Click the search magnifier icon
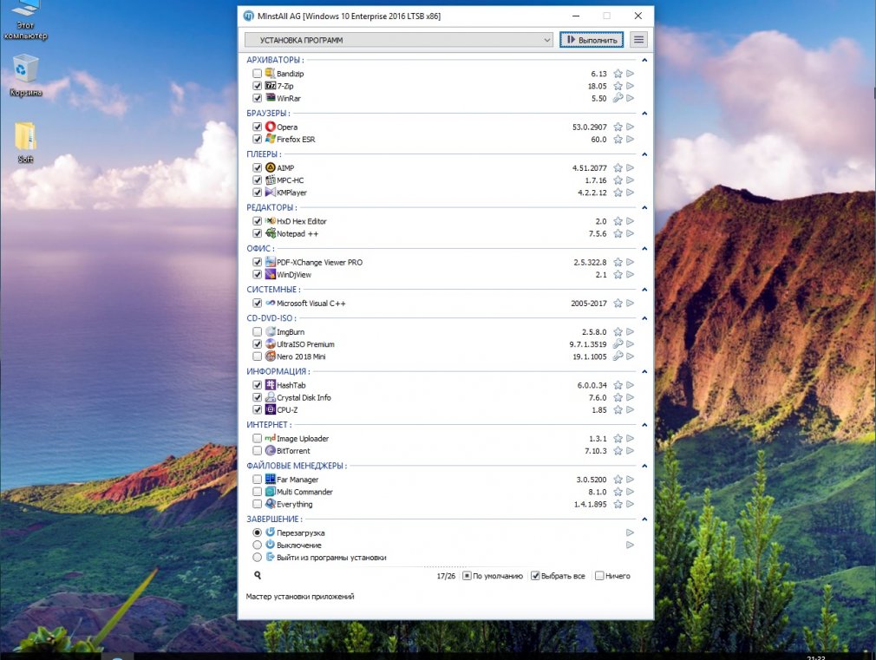The image size is (876, 660). pos(258,575)
